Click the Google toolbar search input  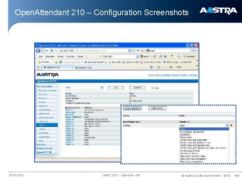point(124,57)
